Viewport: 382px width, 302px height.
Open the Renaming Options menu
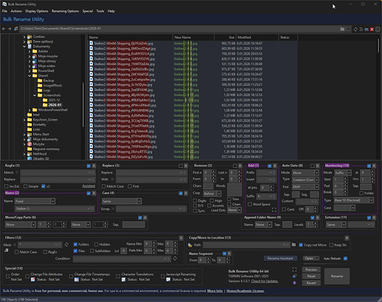point(65,11)
